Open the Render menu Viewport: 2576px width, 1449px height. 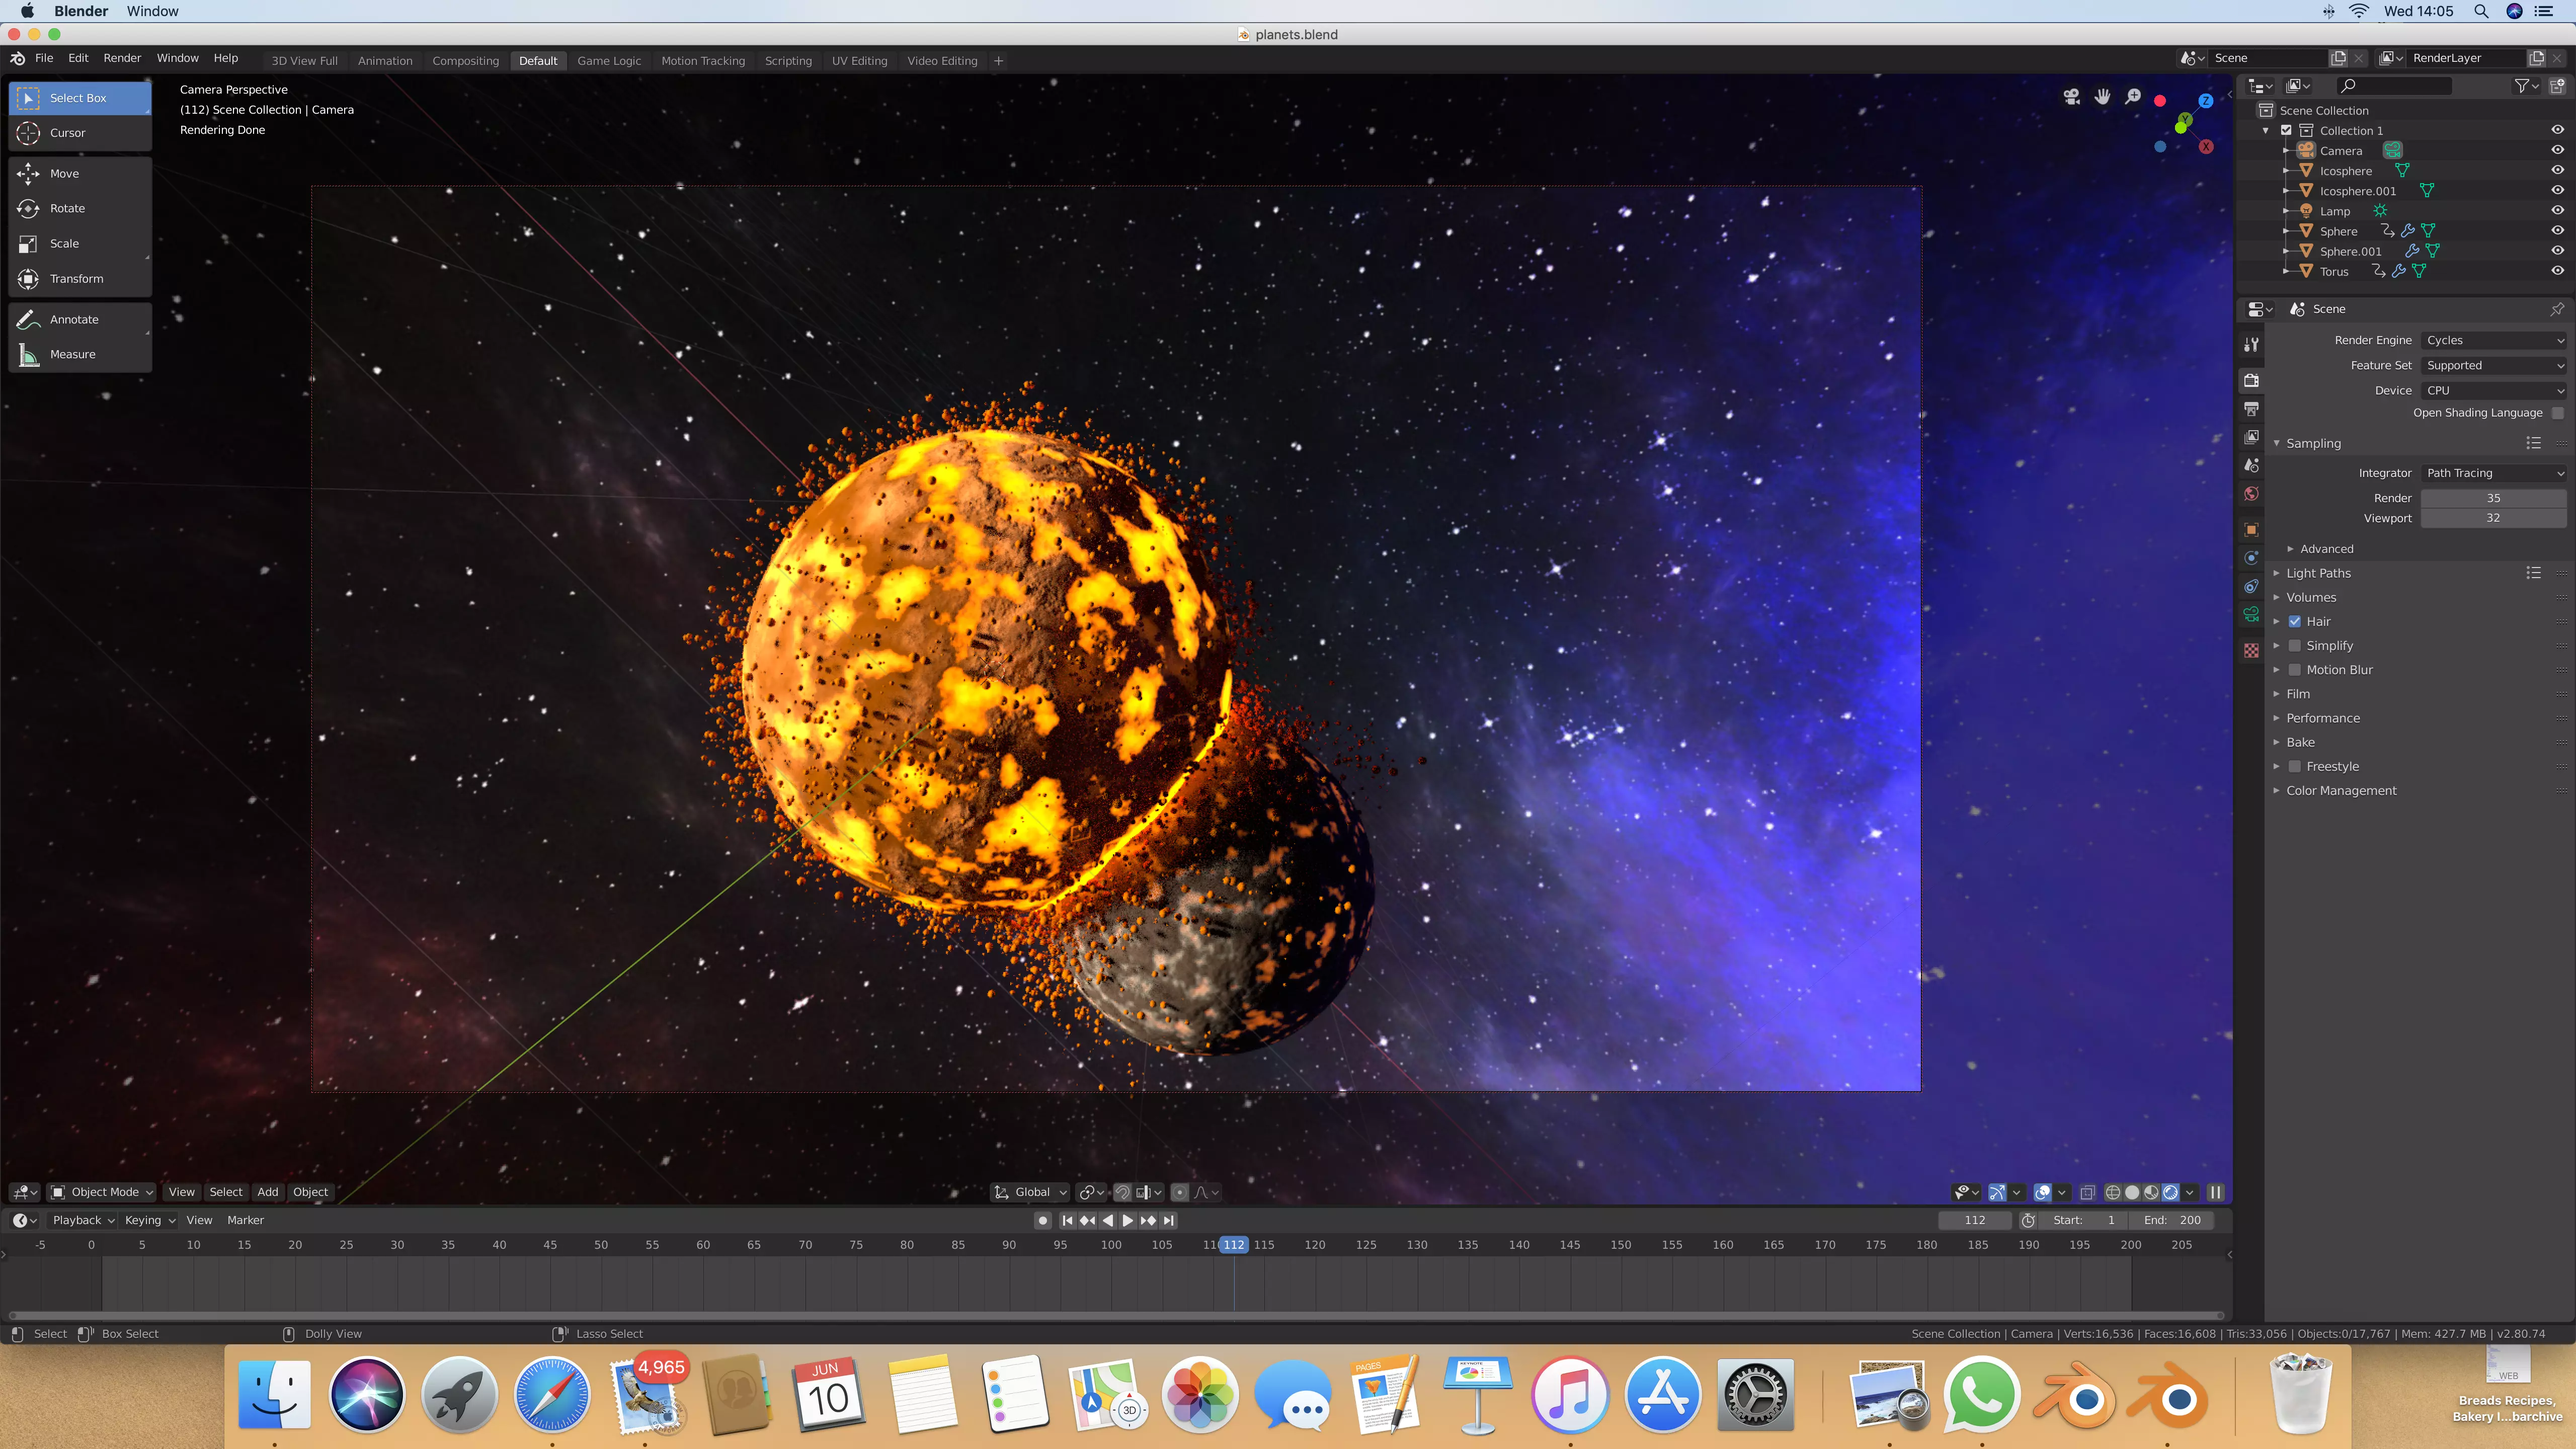[122, 58]
